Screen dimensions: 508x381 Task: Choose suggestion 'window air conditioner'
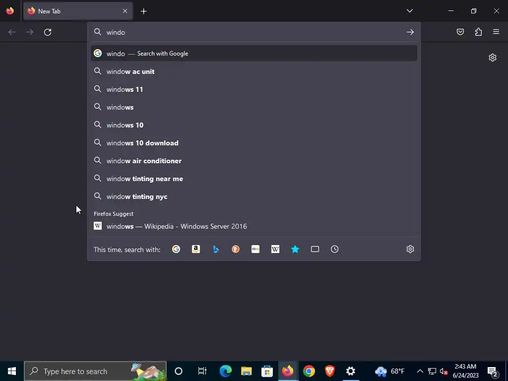[254, 161]
